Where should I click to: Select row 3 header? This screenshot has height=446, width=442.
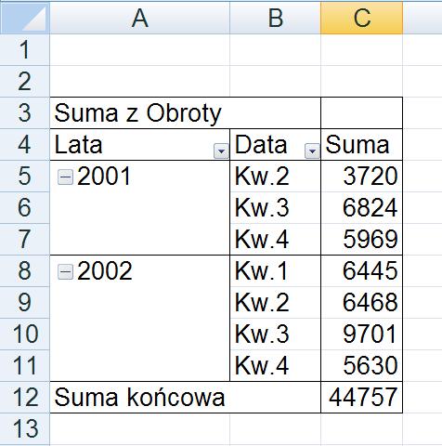(x=25, y=112)
